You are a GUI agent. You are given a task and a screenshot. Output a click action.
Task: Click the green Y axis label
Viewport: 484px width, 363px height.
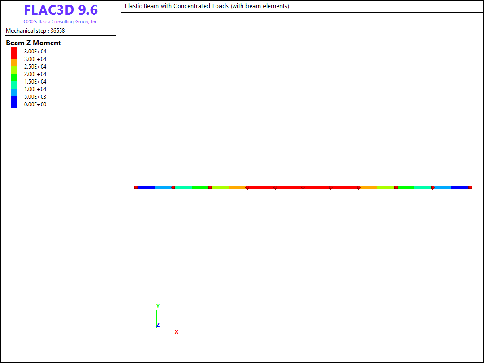tap(158, 306)
